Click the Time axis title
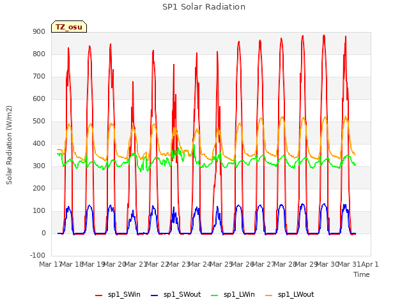 coord(362,274)
